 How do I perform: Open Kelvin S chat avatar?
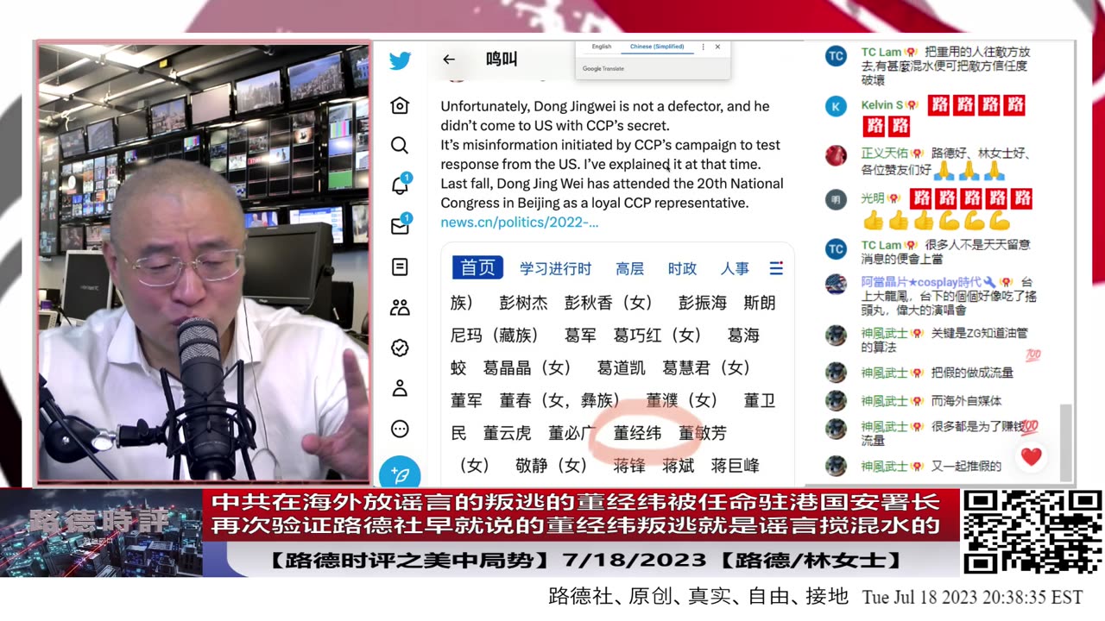[x=836, y=106]
